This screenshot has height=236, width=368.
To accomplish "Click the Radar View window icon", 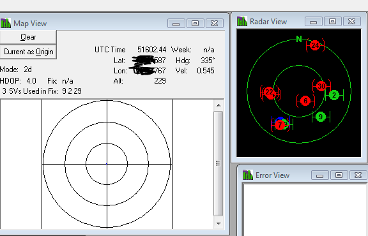I will [242, 21].
